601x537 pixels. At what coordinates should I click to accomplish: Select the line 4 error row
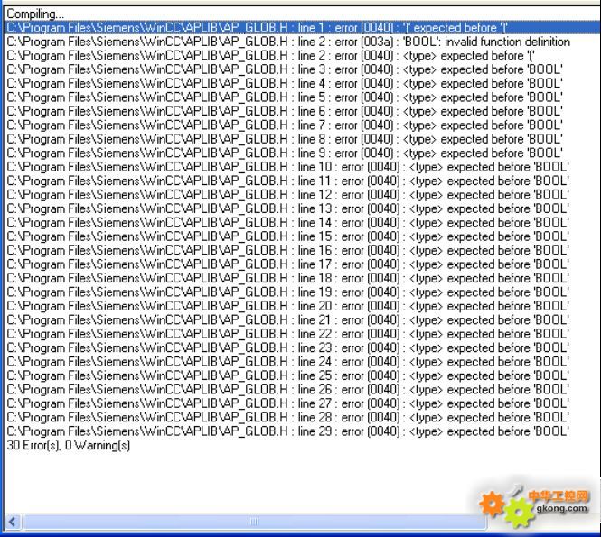[285, 83]
